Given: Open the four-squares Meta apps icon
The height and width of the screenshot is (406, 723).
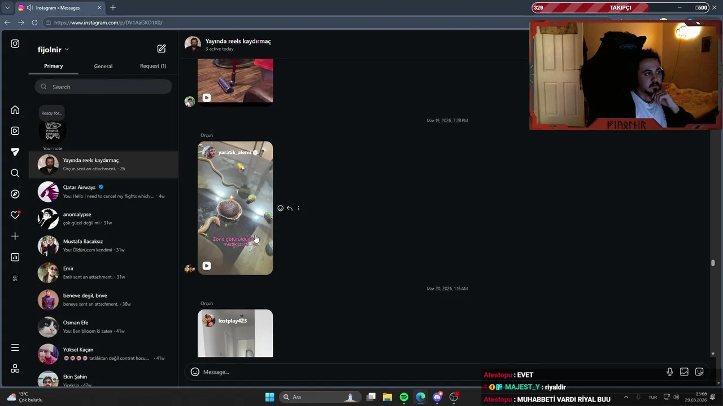Looking at the screenshot, I should click(15, 368).
